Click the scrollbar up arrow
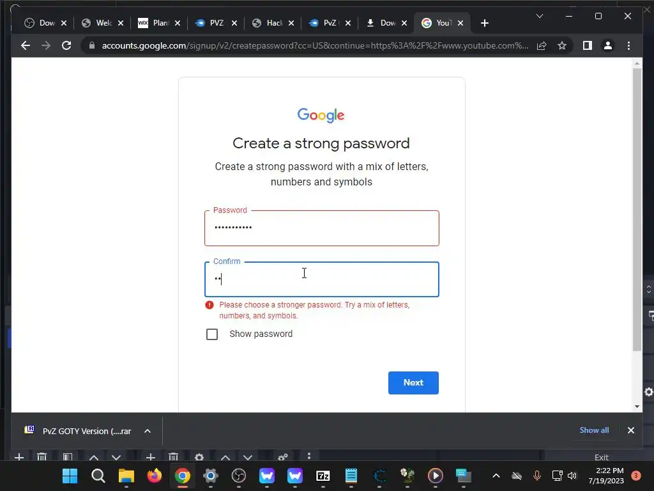Screen dimensions: 654x491 click(x=637, y=64)
